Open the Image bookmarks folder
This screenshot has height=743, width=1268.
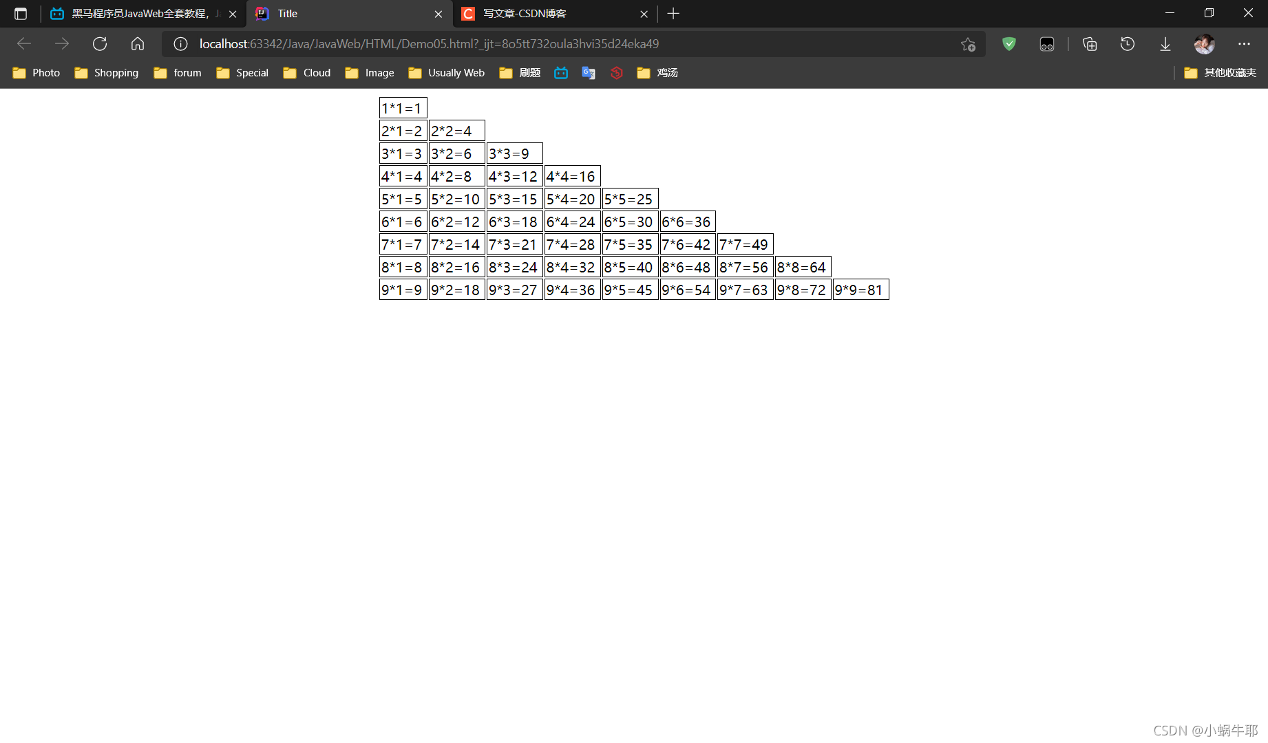370,73
